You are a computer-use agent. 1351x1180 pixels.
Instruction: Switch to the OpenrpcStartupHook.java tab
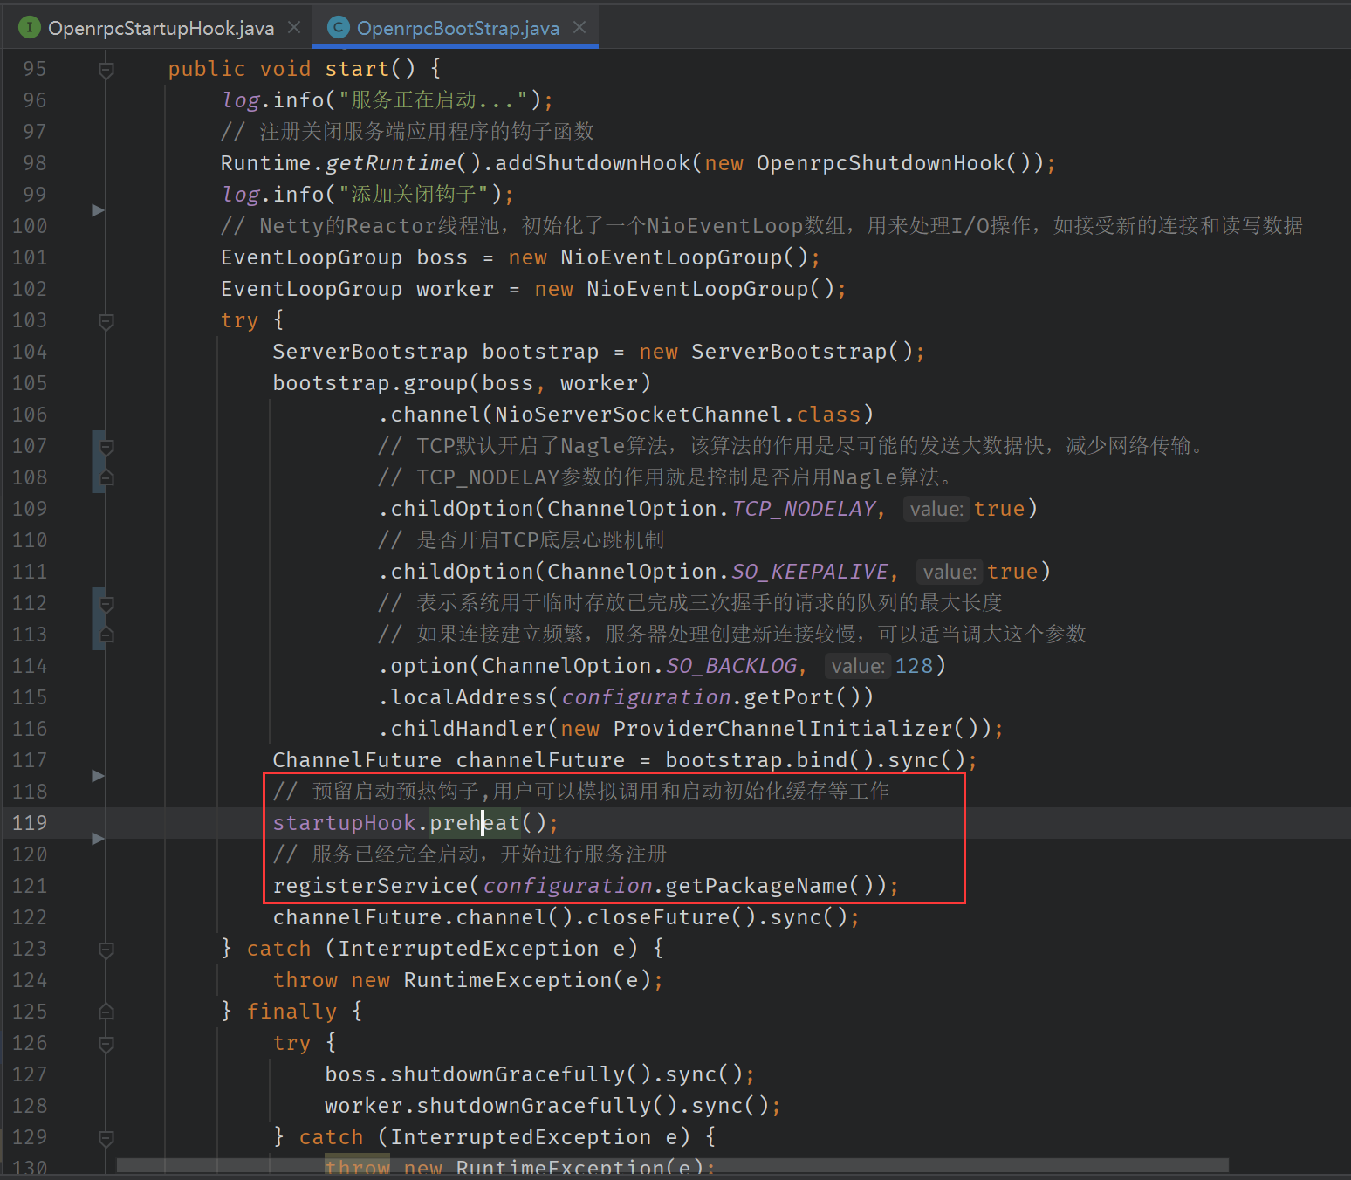pos(161,28)
